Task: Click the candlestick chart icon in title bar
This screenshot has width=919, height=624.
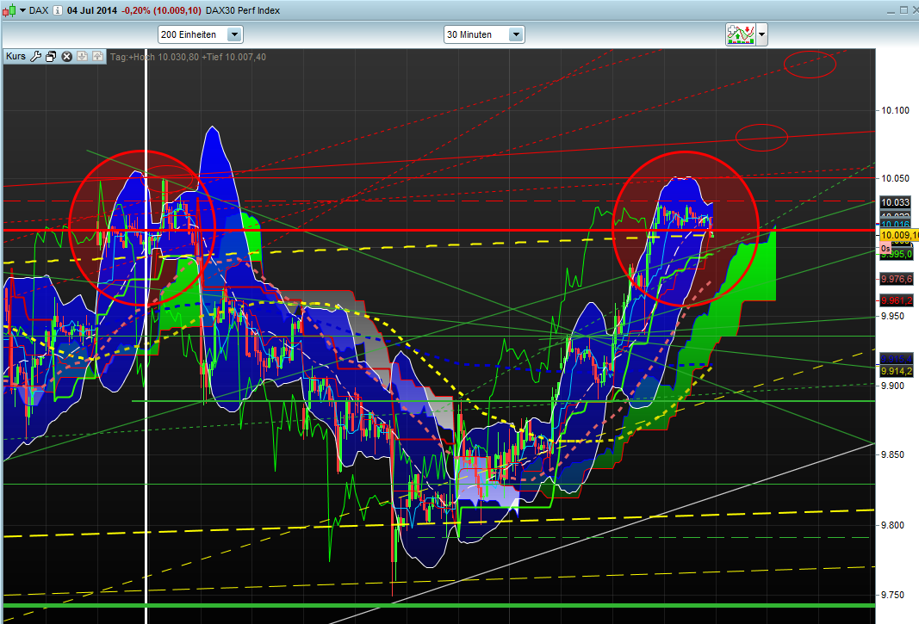Action: tap(9, 10)
